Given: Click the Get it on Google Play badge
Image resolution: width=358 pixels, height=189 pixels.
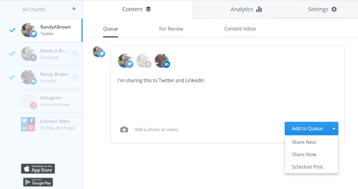Looking at the screenshot, I should 38,182.
